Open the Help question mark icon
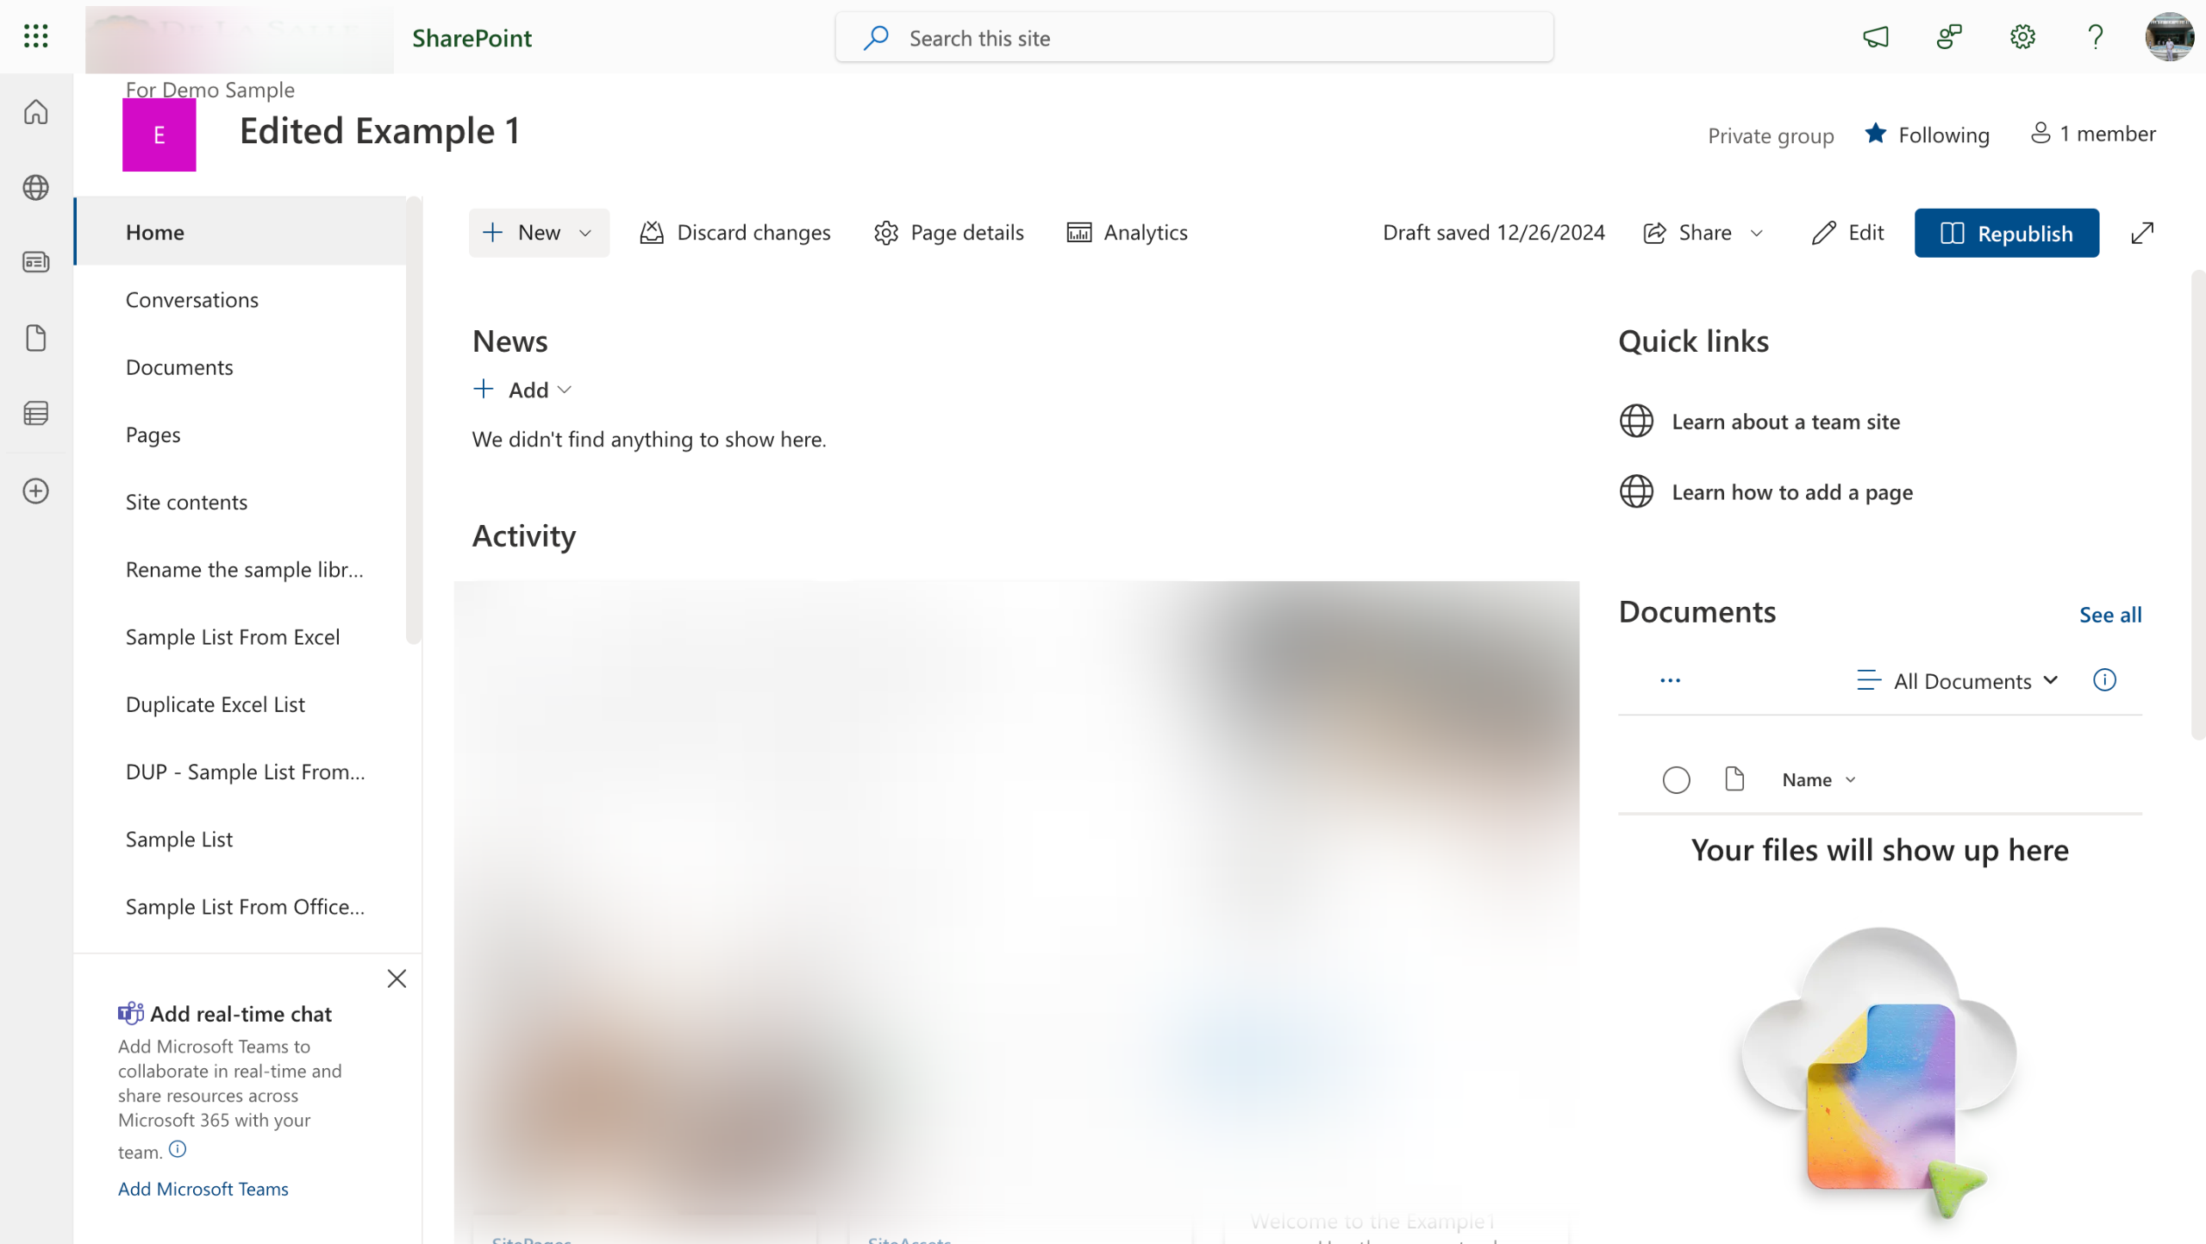Screen dimensions: 2206x1244 tap(2095, 37)
